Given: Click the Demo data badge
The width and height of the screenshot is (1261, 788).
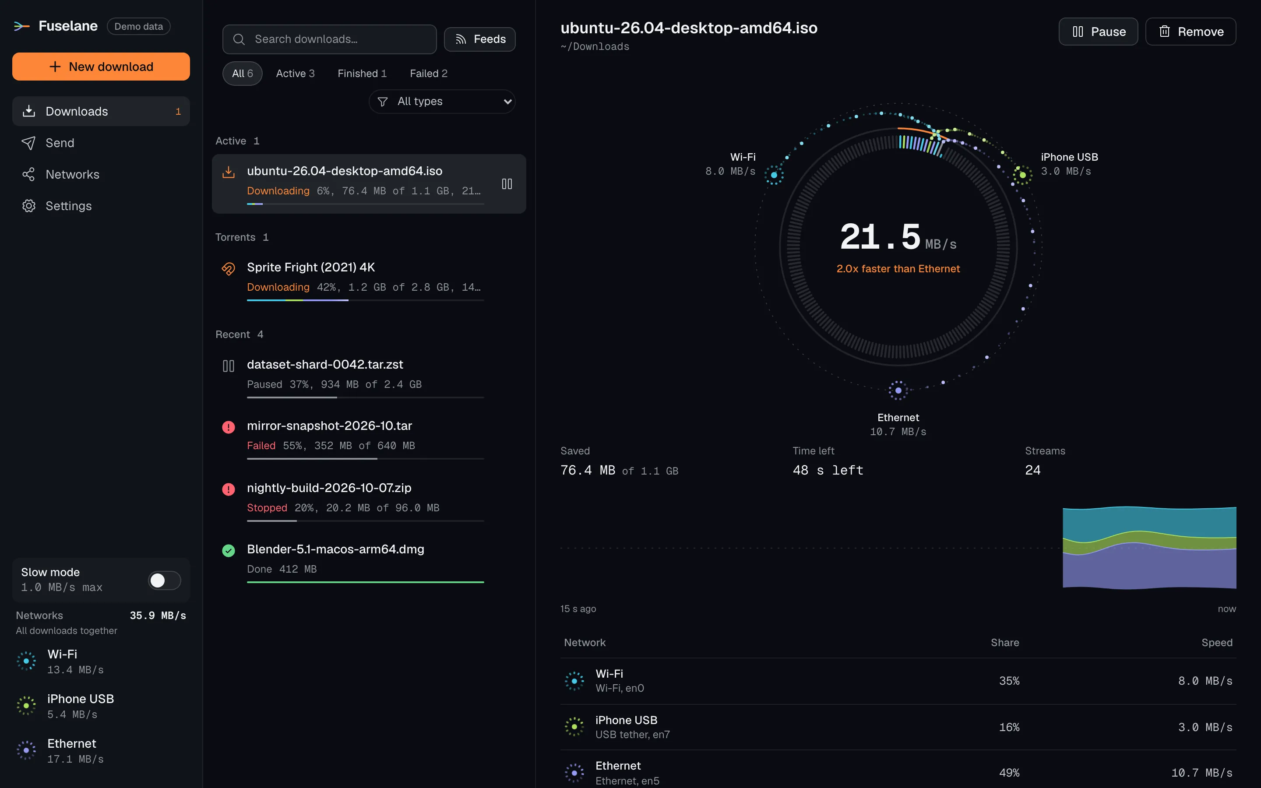Looking at the screenshot, I should [139, 26].
